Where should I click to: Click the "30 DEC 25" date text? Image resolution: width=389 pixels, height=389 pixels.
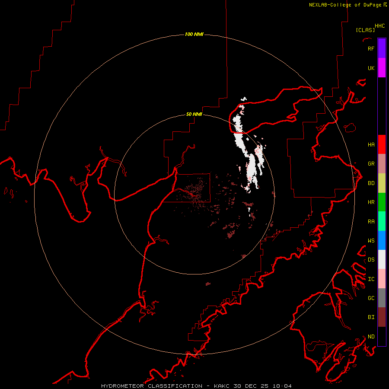pyautogui.click(x=251, y=386)
